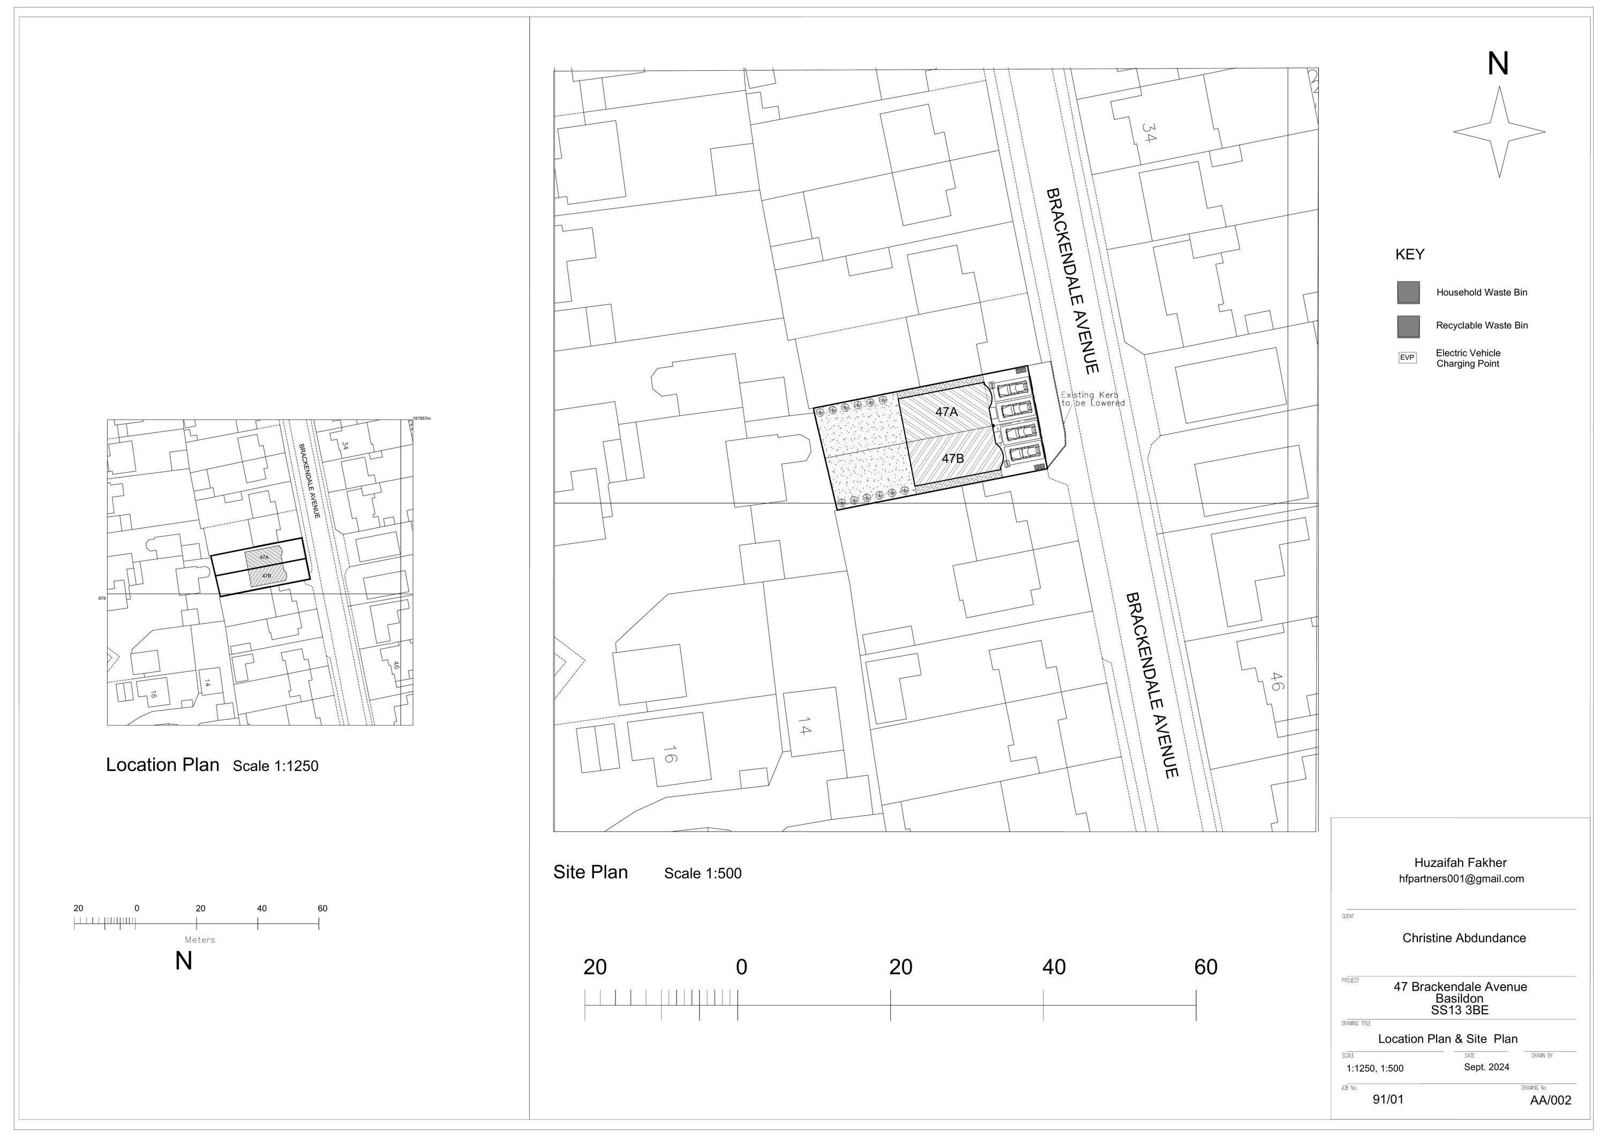Click the Site Plan title label
This screenshot has height=1137, width=1607.
coord(590,872)
